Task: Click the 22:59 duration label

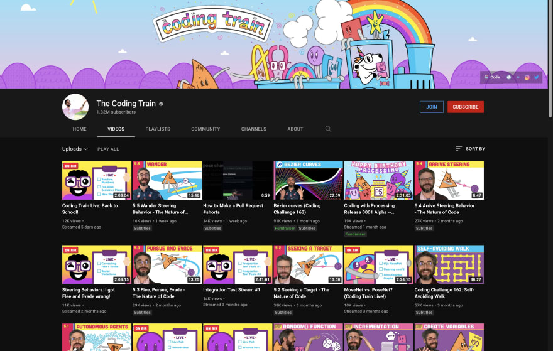Action: coord(335,195)
